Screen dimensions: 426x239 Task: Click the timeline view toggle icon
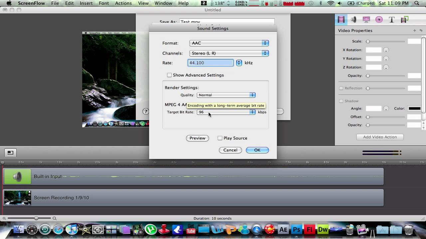(10, 153)
